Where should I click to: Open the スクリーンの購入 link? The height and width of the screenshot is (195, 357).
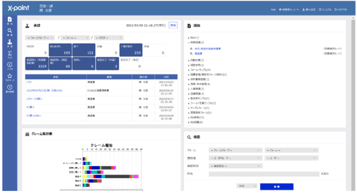35,99
